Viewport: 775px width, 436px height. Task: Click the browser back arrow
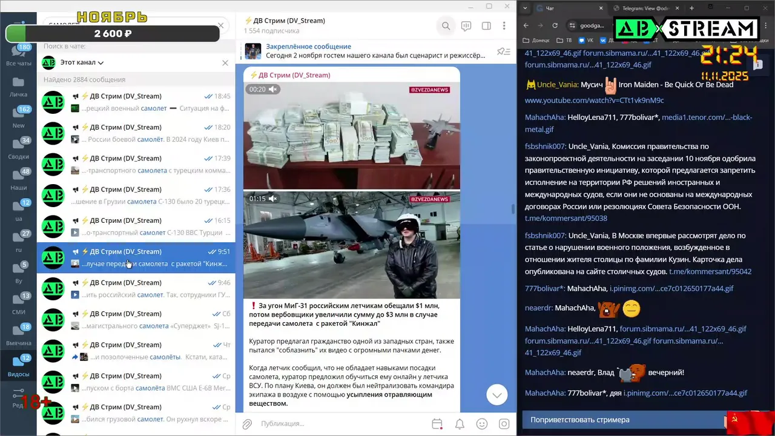pos(526,25)
